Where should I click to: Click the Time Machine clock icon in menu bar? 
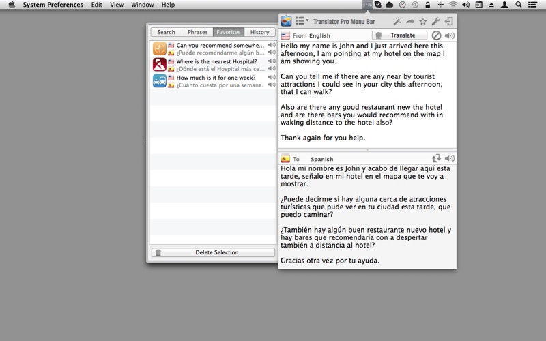pyautogui.click(x=415, y=5)
